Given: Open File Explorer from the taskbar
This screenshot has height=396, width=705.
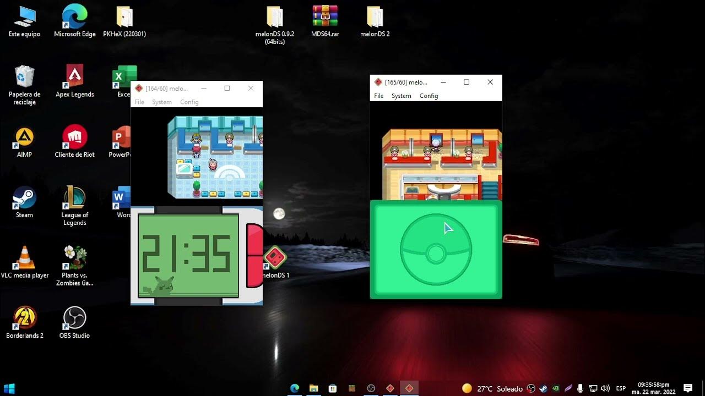Looking at the screenshot, I should click(x=313, y=388).
